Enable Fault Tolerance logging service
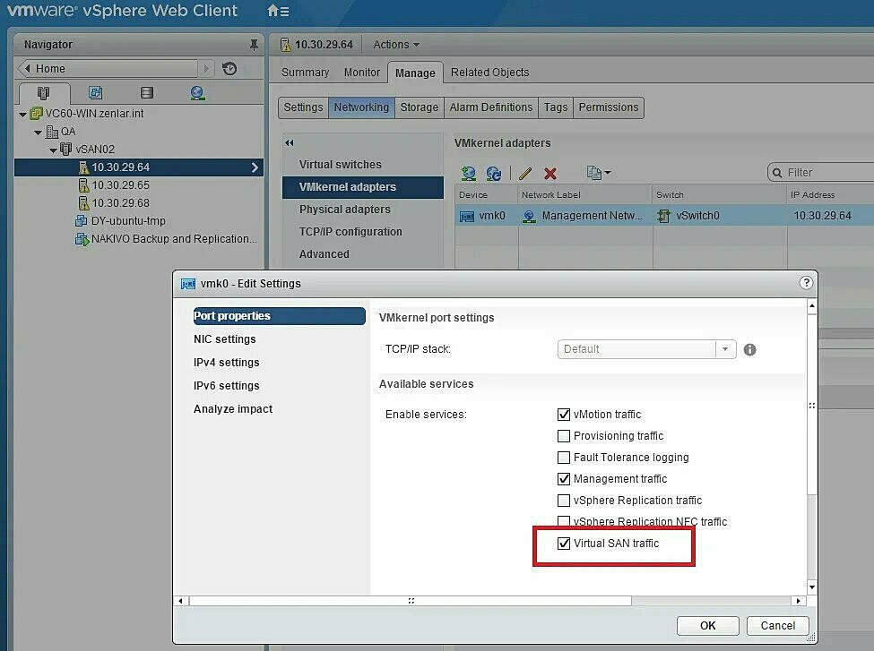 564,458
